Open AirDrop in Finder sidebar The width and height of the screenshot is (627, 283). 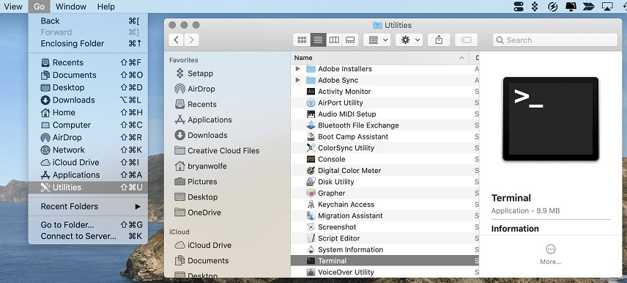(x=195, y=89)
